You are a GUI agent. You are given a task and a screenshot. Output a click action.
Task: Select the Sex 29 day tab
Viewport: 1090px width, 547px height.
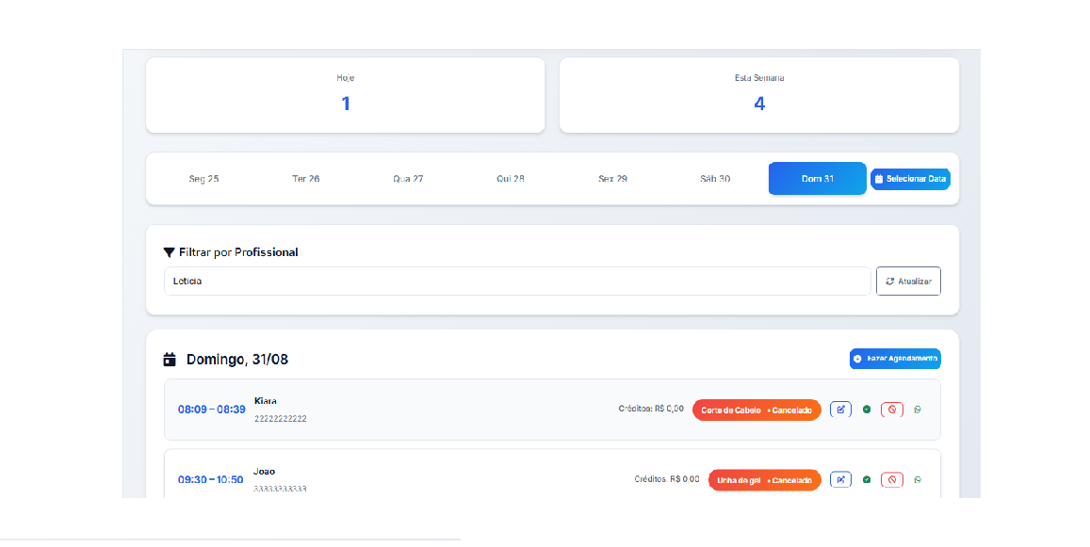click(x=612, y=179)
